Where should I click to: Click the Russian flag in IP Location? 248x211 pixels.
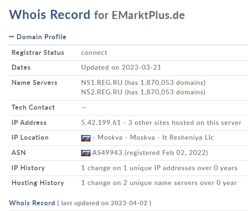tap(86, 138)
